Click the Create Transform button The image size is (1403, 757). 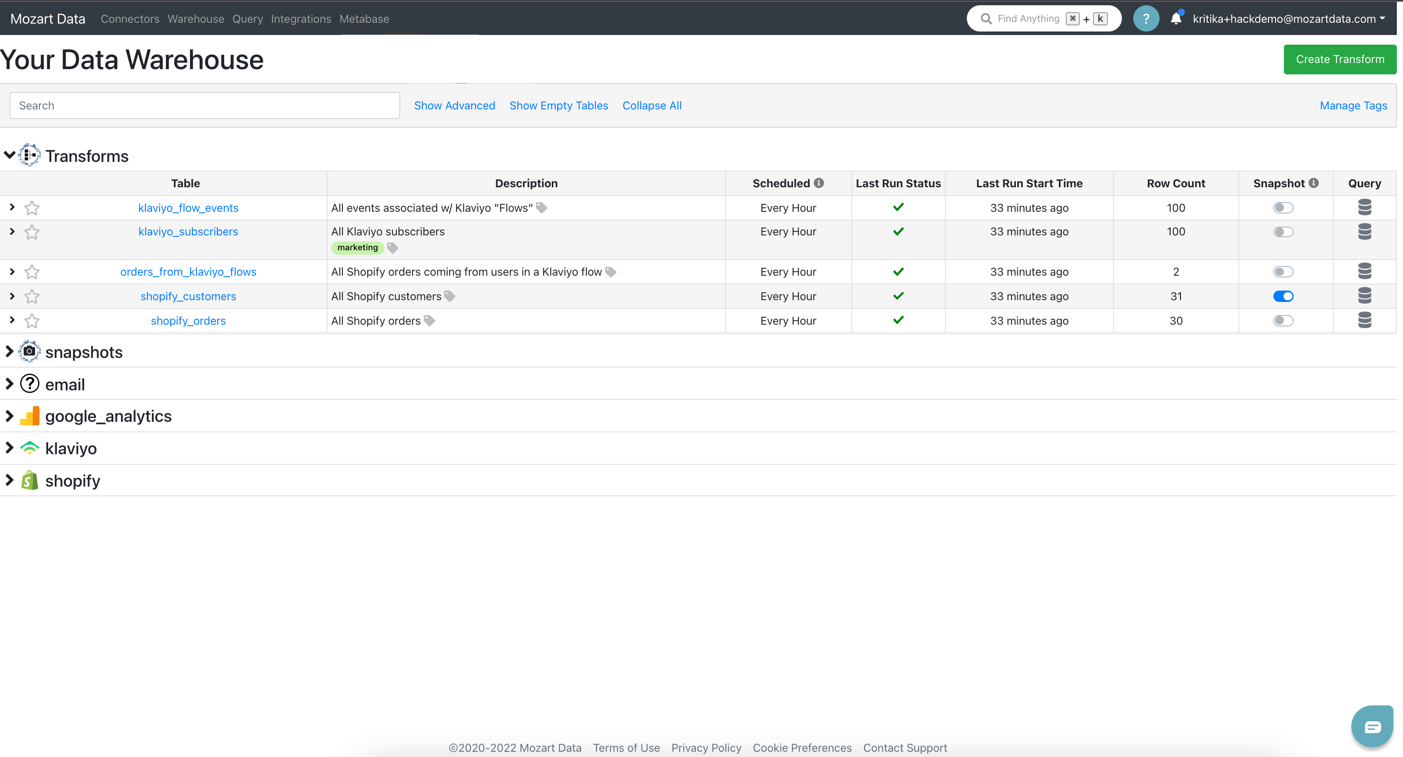(x=1340, y=60)
